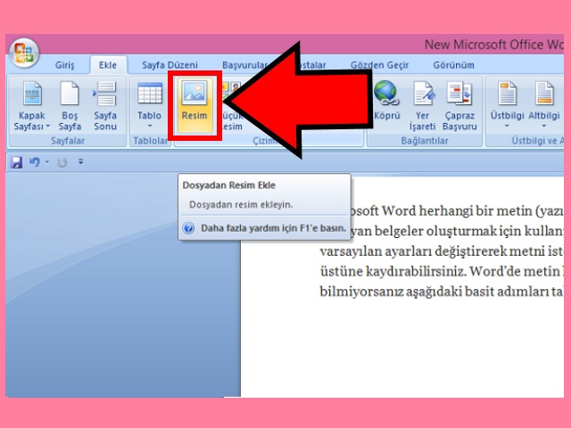Click the 'Dosyadan Resim Ekle' tooltip title
Screen dimensions: 571x428
[x=228, y=185]
